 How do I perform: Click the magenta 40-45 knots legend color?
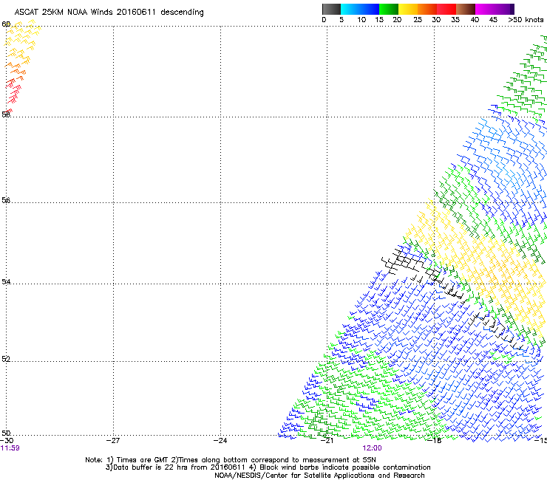pos(485,9)
